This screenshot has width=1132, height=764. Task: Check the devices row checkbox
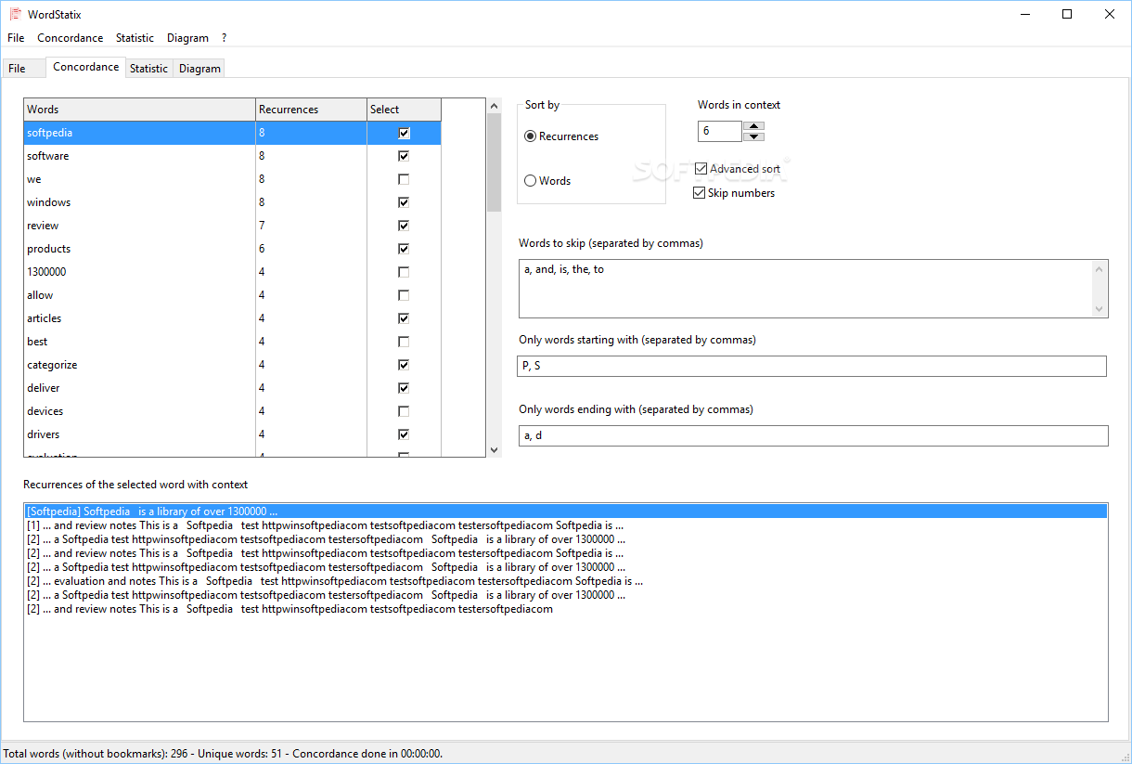pyautogui.click(x=404, y=411)
